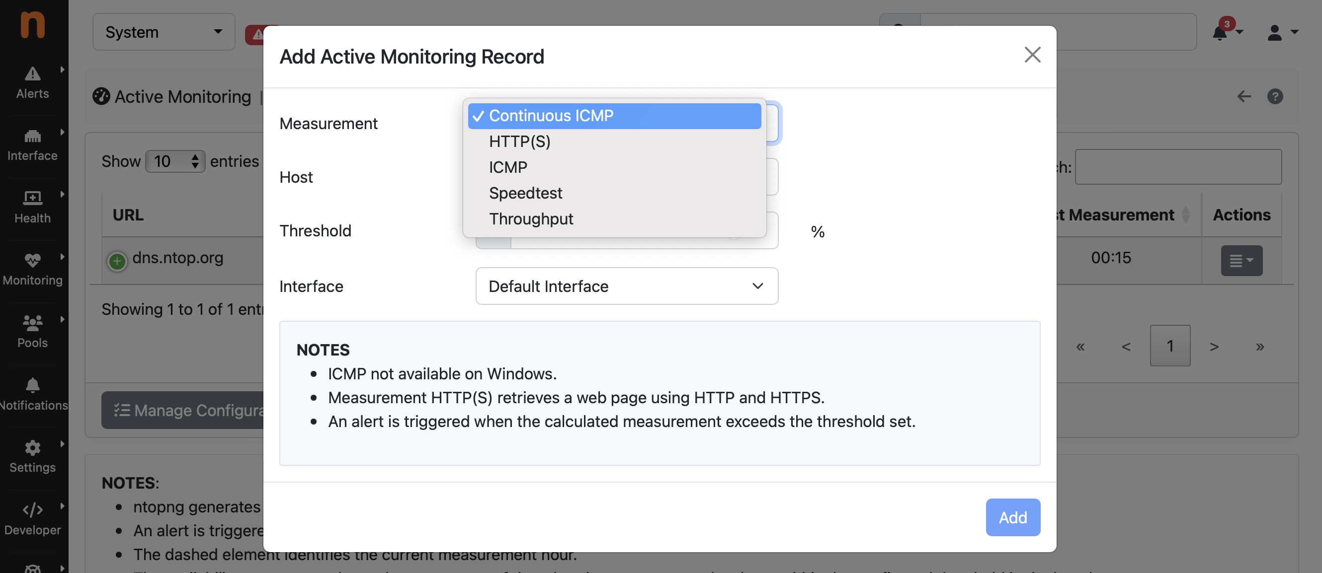Open the Pools sidebar section

click(33, 332)
